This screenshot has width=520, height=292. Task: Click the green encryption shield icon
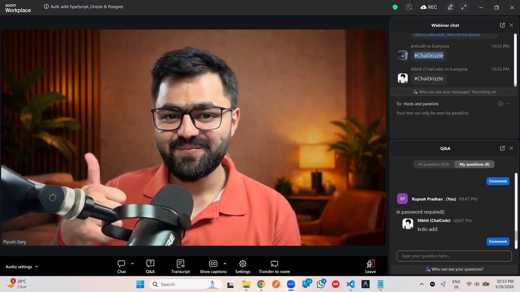395,7
